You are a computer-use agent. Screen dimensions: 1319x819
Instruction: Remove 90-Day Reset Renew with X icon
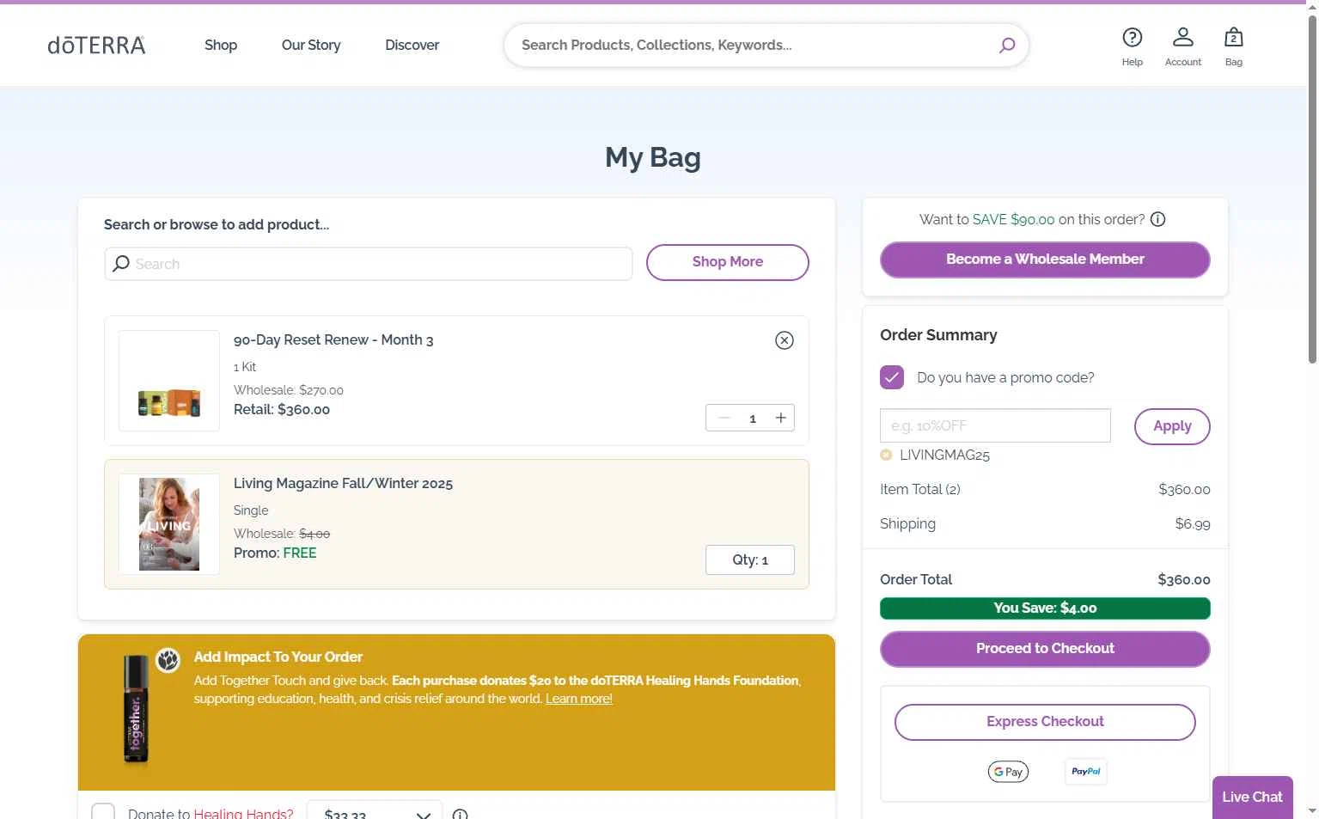(x=784, y=340)
